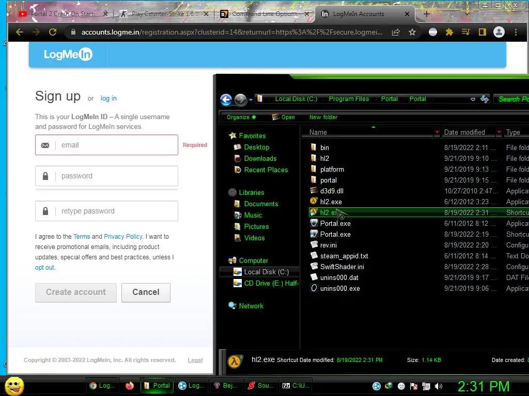Select Recent Places in navigation pane
The height and width of the screenshot is (396, 529).
266,170
